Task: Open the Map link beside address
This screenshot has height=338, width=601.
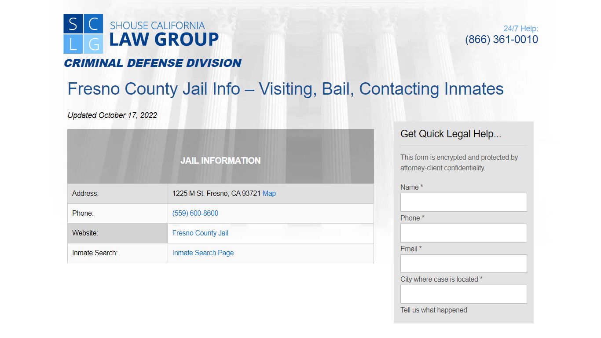Action: (x=269, y=193)
